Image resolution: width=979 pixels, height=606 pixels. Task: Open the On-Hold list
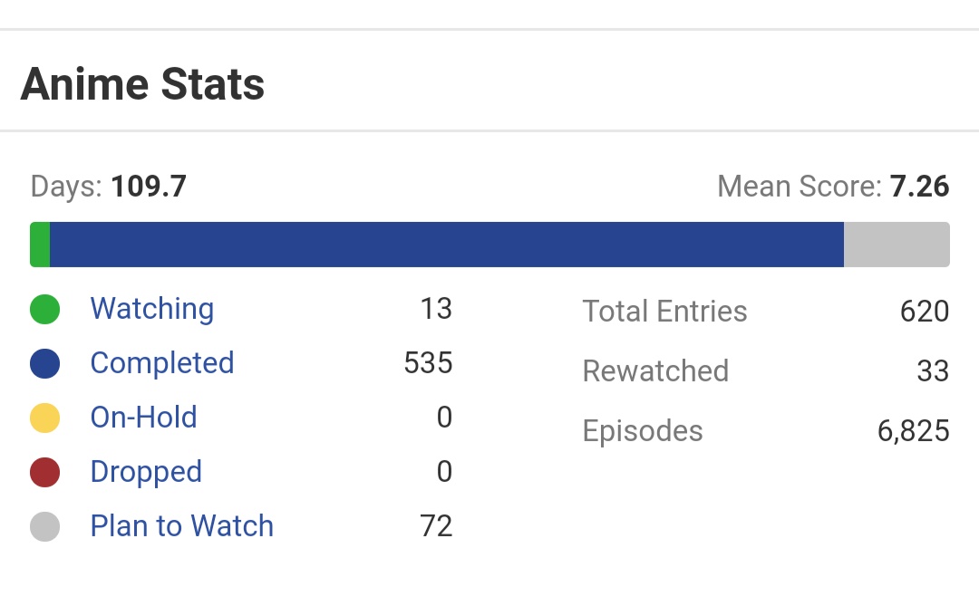pyautogui.click(x=144, y=418)
